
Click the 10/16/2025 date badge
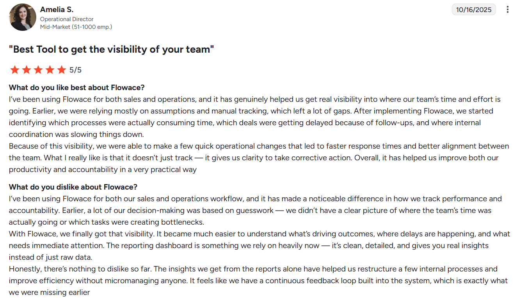[474, 10]
